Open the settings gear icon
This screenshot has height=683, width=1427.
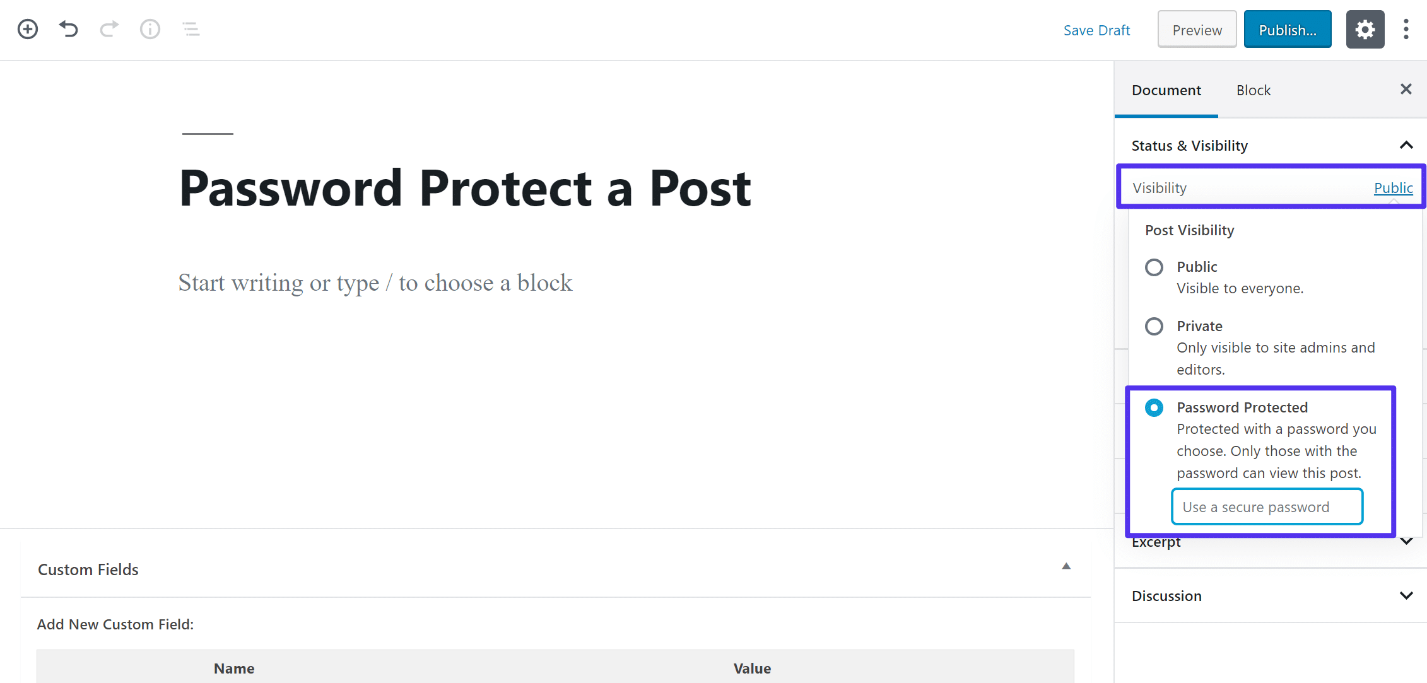(1365, 29)
